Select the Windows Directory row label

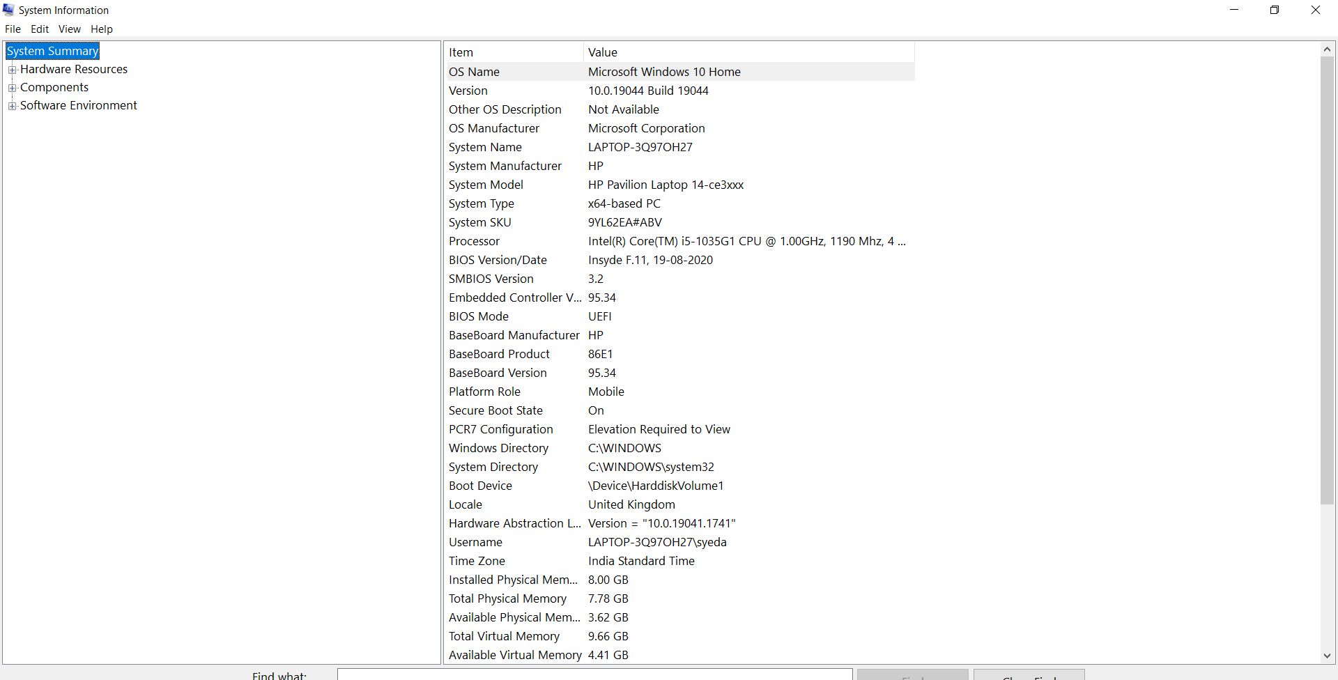[498, 448]
